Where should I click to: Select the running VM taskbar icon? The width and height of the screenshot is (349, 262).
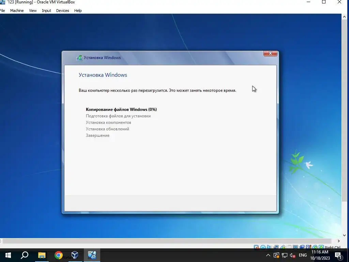92,255
